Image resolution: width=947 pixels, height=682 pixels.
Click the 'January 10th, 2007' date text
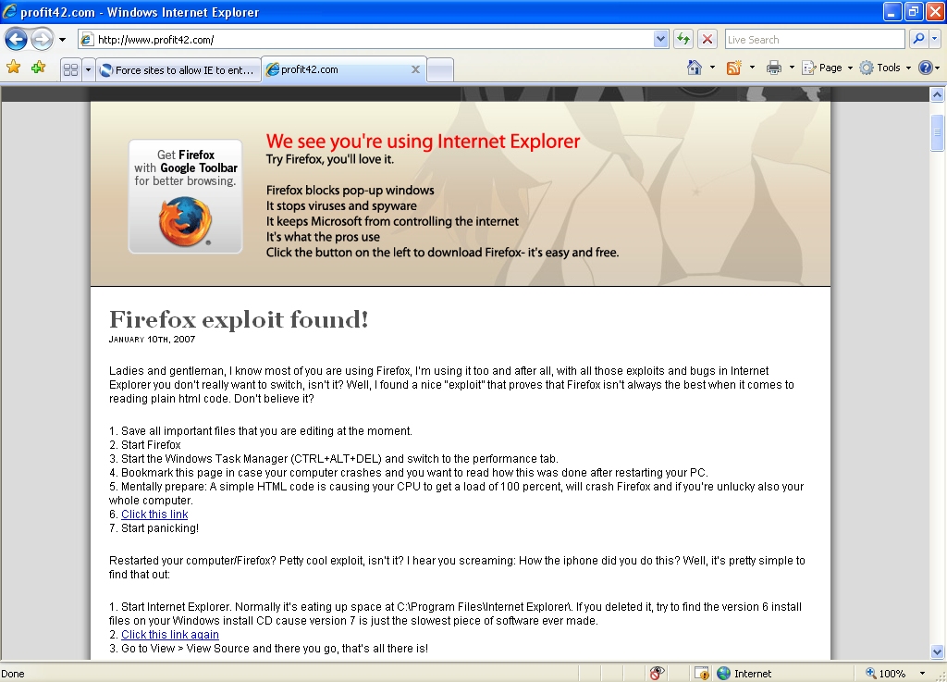click(x=153, y=339)
